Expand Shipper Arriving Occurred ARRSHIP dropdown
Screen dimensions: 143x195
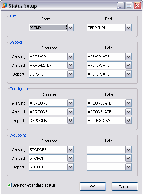(71, 57)
